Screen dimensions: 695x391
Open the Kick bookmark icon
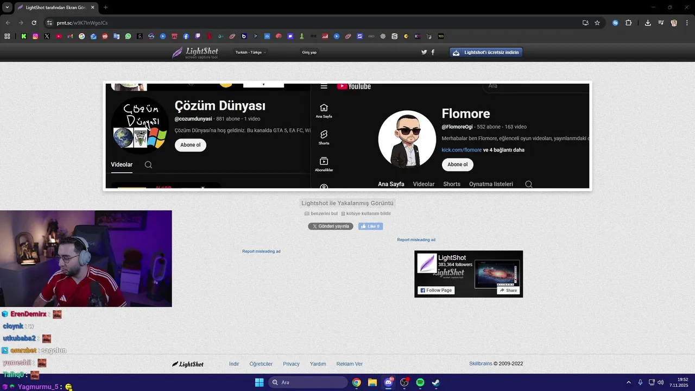coord(24,36)
